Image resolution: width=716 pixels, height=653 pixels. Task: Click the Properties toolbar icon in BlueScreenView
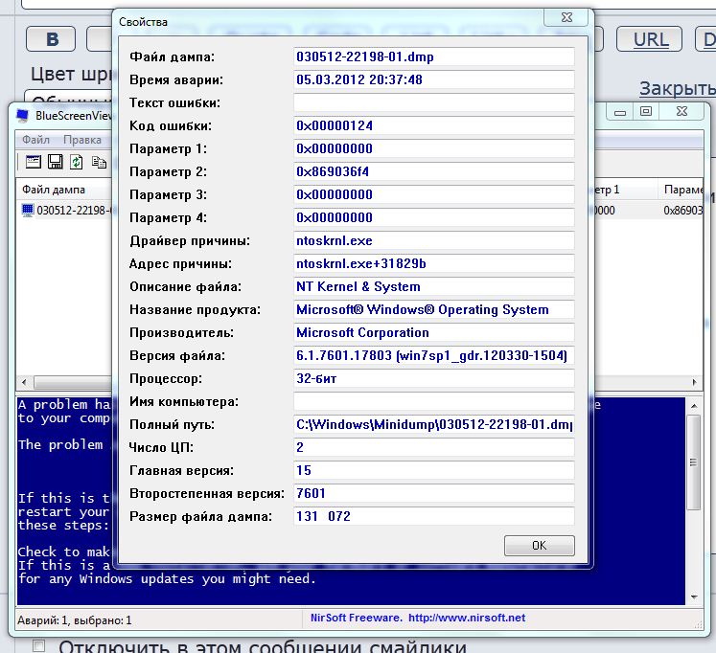(33, 162)
